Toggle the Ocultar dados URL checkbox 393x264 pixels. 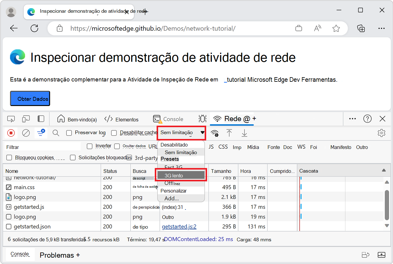117,146
